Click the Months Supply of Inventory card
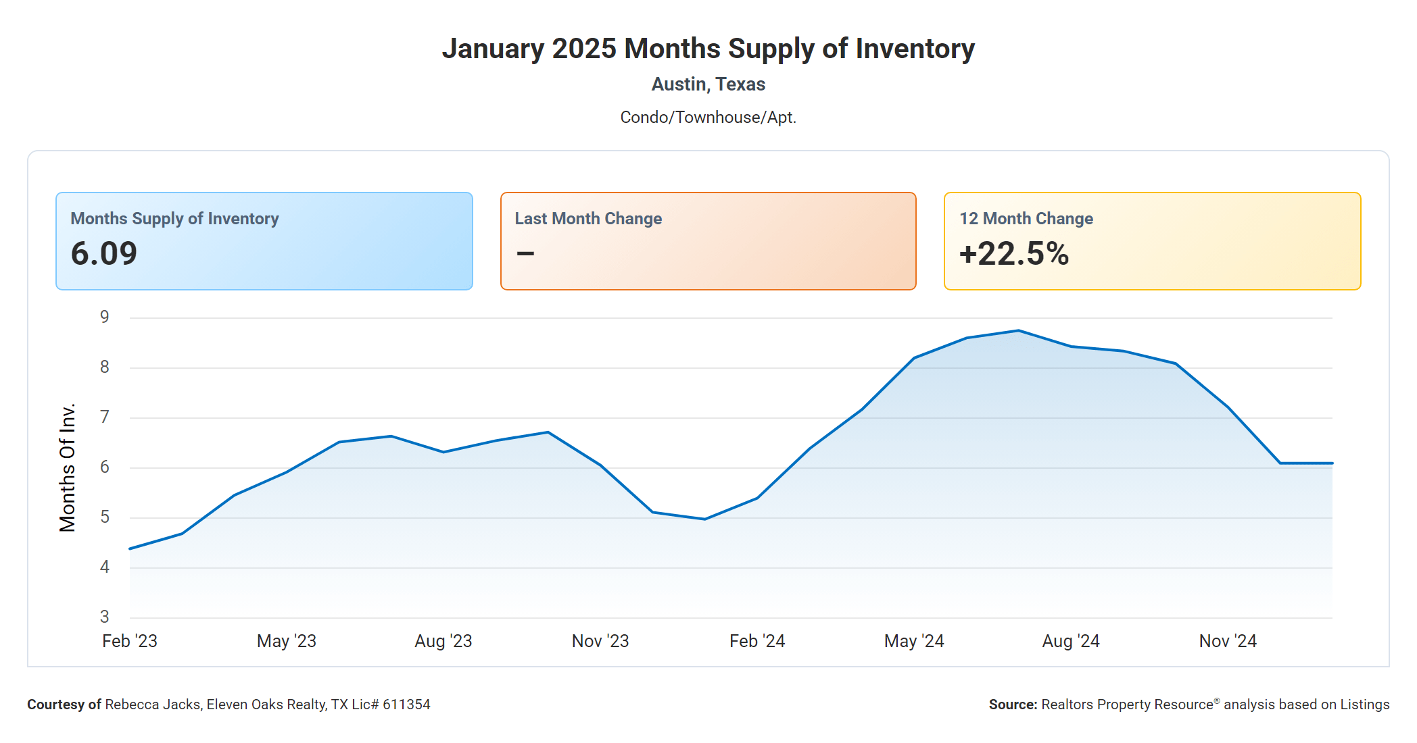This screenshot has width=1417, height=743. point(264,241)
